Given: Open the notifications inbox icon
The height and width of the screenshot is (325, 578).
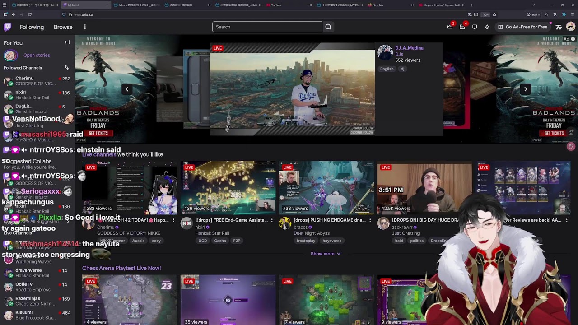Looking at the screenshot, I should tap(462, 27).
